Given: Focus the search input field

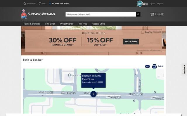Looking at the screenshot, I should [x=101, y=14].
